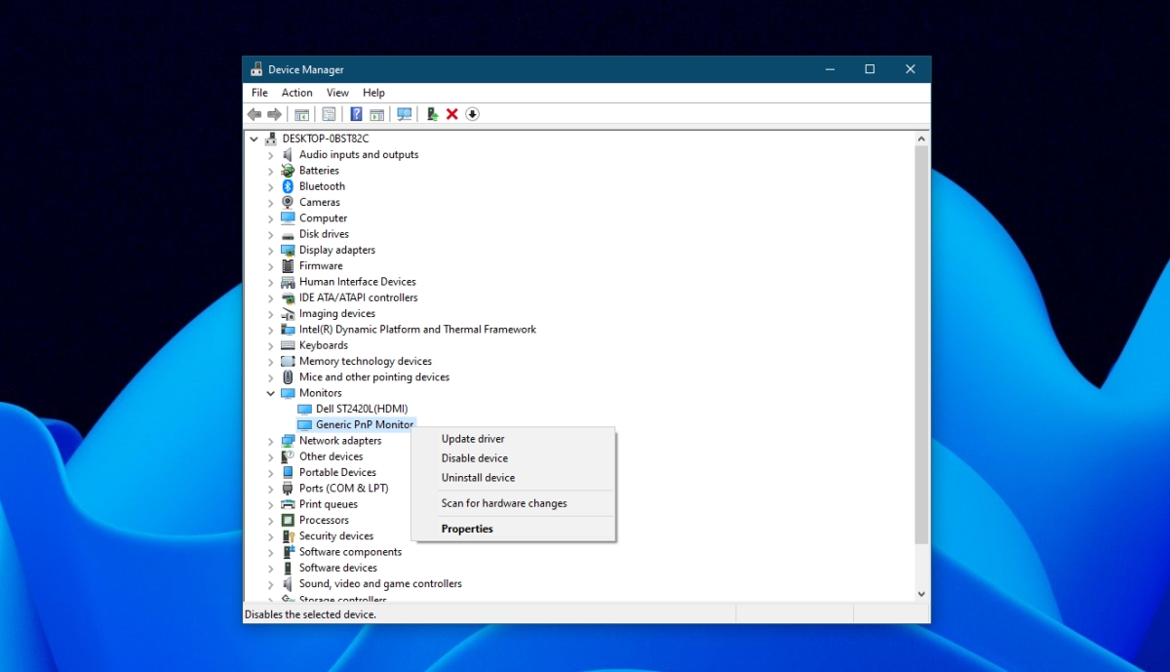This screenshot has width=1170, height=672.
Task: Click the scrollbar down arrow in device list
Action: (921, 593)
